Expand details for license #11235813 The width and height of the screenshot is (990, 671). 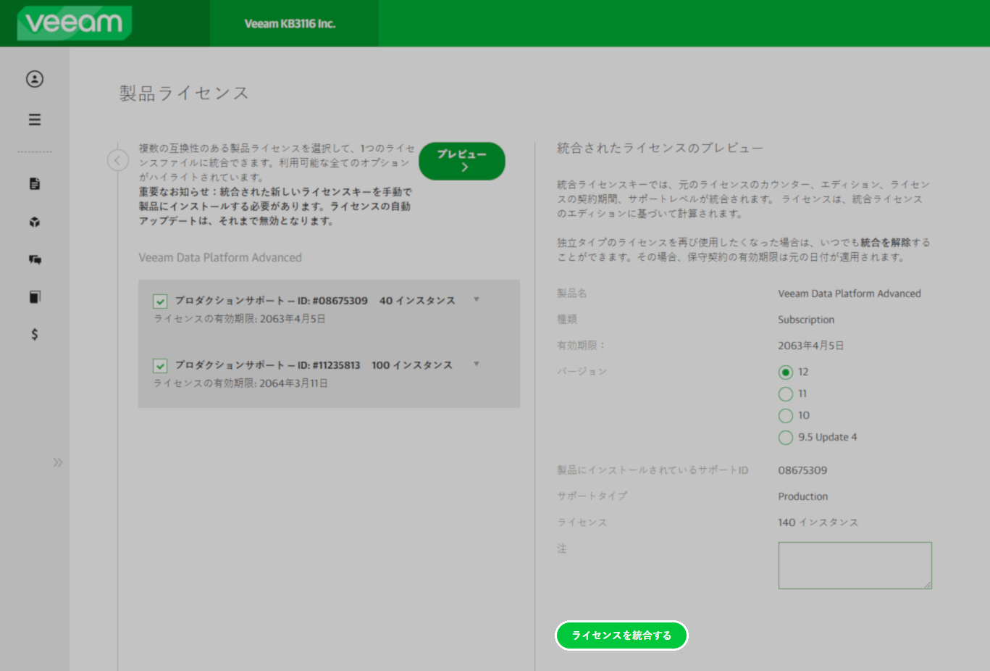(477, 364)
